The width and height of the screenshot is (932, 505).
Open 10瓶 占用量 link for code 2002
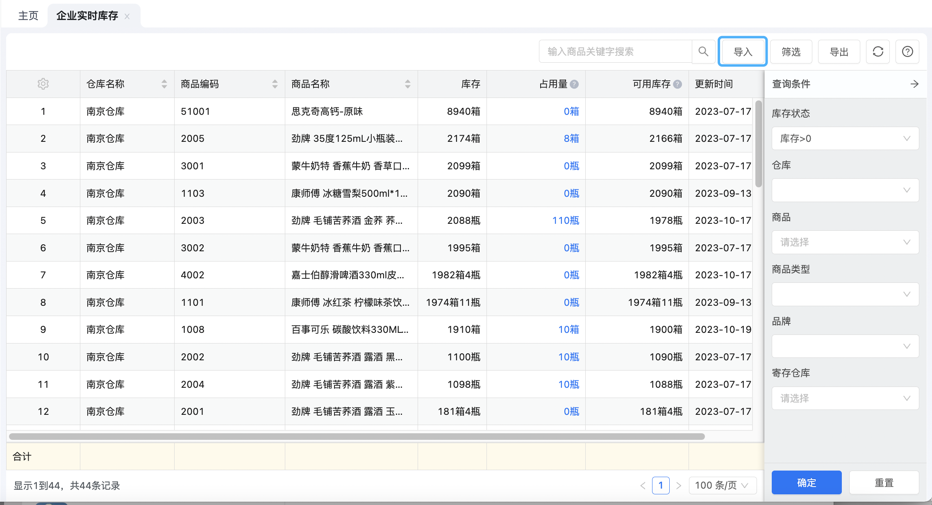569,357
